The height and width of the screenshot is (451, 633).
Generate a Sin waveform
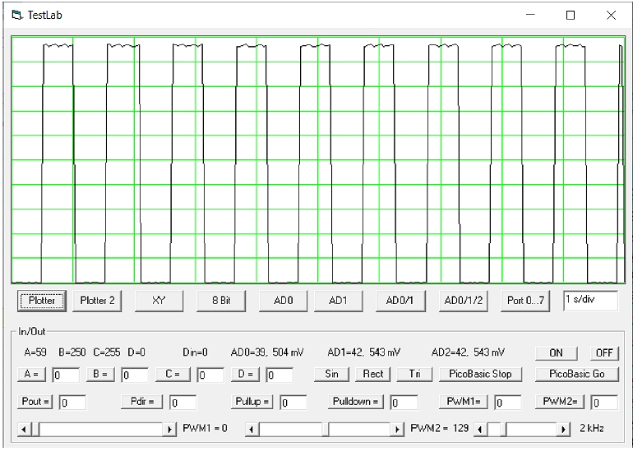click(331, 375)
